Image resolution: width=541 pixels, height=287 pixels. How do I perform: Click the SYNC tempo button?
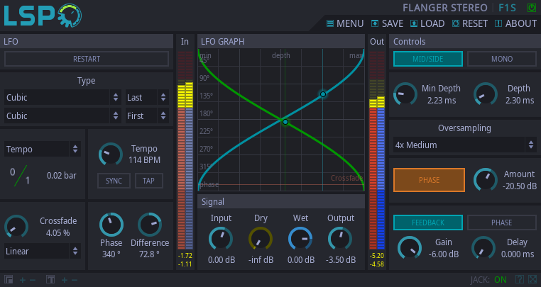(114, 181)
